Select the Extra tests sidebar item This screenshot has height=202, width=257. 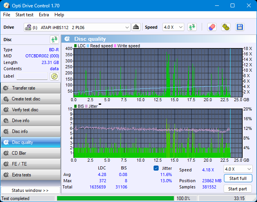(x=30, y=175)
